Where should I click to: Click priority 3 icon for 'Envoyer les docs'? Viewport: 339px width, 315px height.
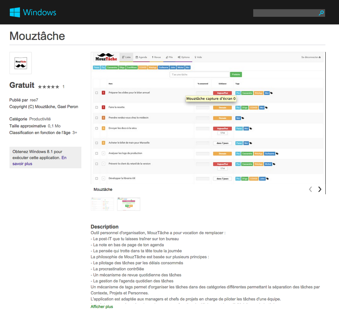103,128
